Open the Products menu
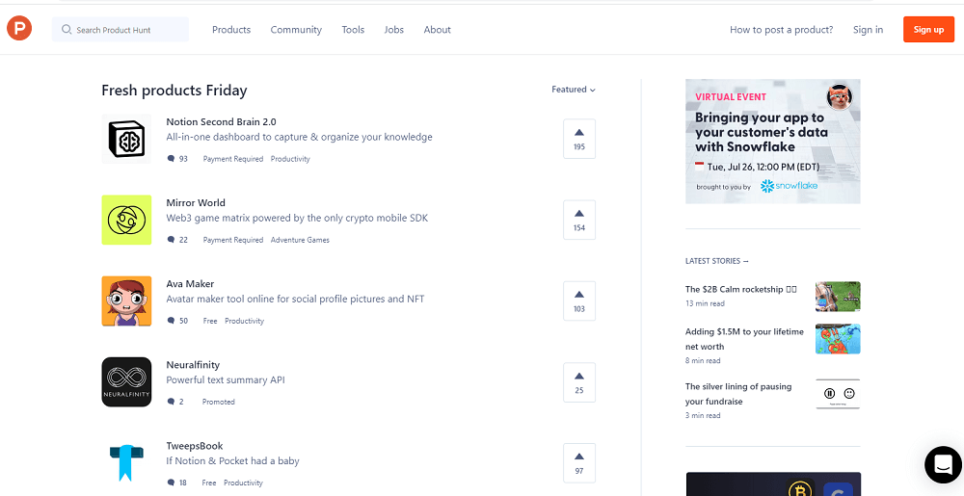Viewport: 964px width, 496px height. click(x=231, y=30)
